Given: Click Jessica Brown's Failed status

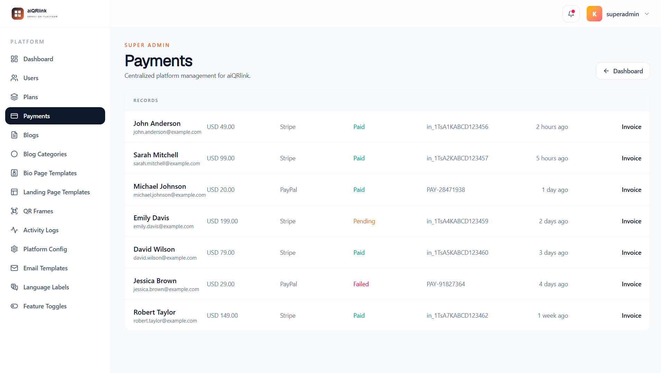Looking at the screenshot, I should (361, 284).
